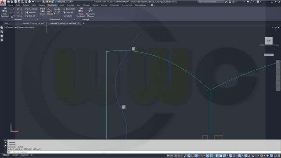Click the Fix geometric constraint icon in Geometric panel

(22, 9)
